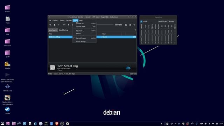The image size is (224, 126).
Task: Skip to previous track in Audacious
Action: click(x=64, y=25)
